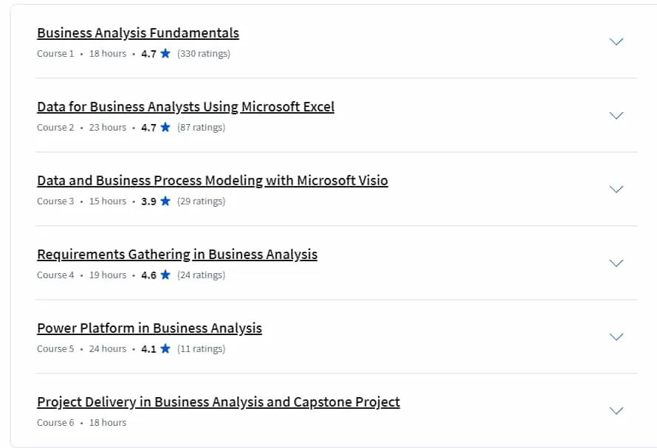This screenshot has height=448, width=657.
Task: Click the (330 ratings) text
Action: tap(204, 54)
